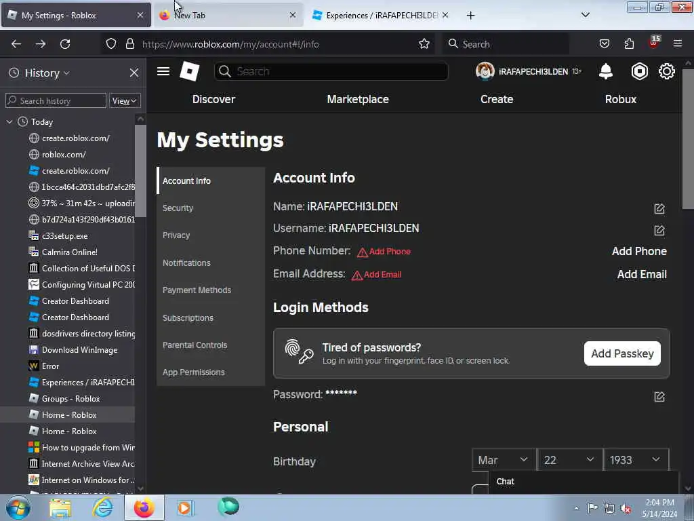This screenshot has width=694, height=521.
Task: Click the Roblox search field
Action: tap(331, 71)
